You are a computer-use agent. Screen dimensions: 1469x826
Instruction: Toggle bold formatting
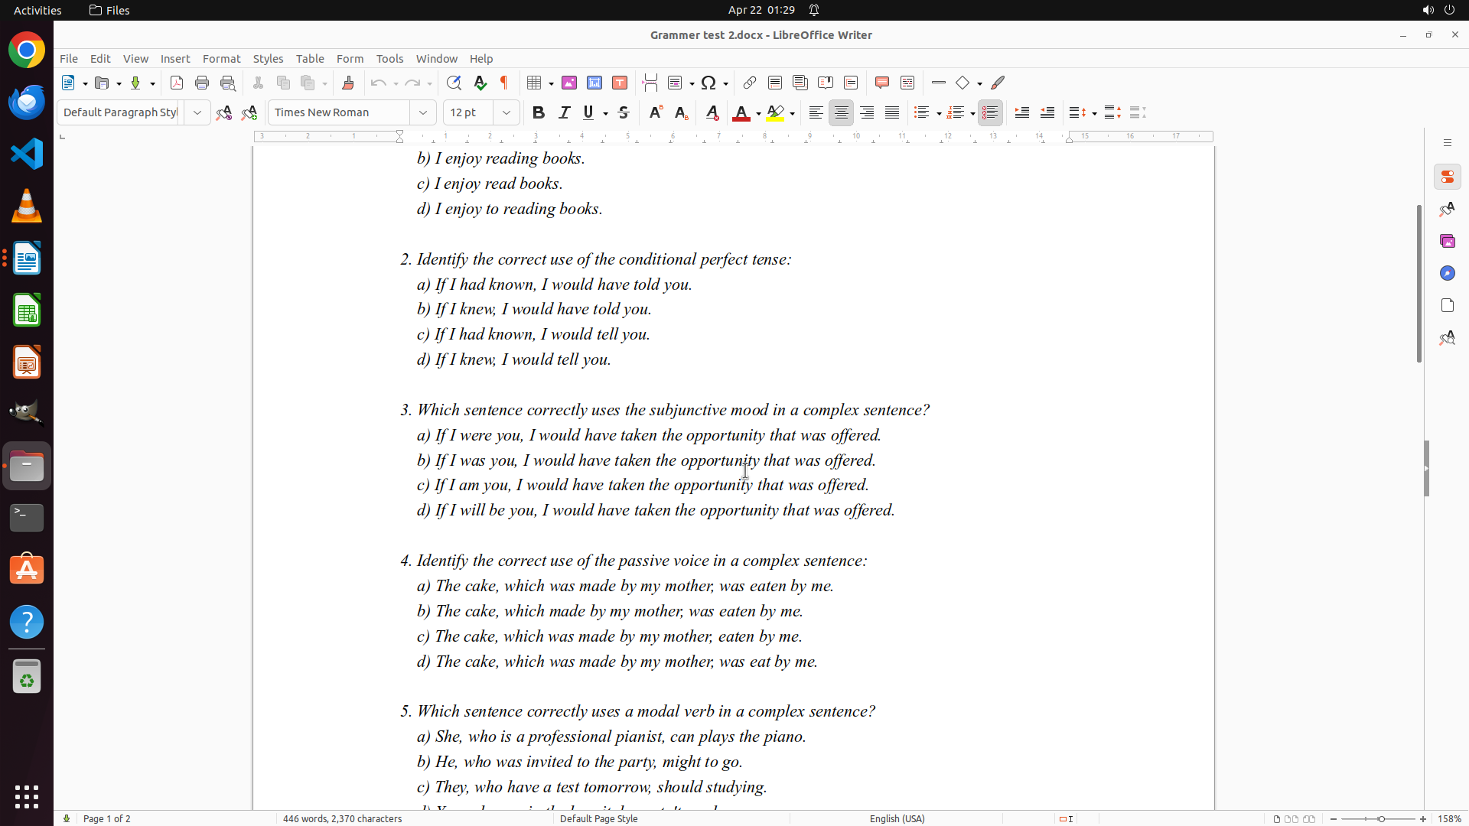(x=539, y=112)
